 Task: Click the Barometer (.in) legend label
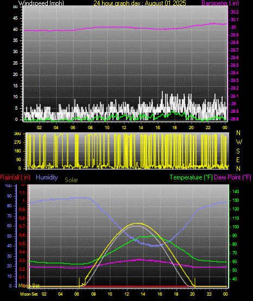click(x=220, y=3)
